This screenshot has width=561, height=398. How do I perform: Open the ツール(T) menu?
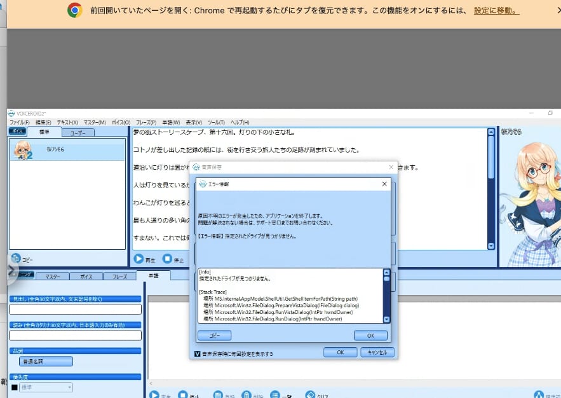coord(216,123)
